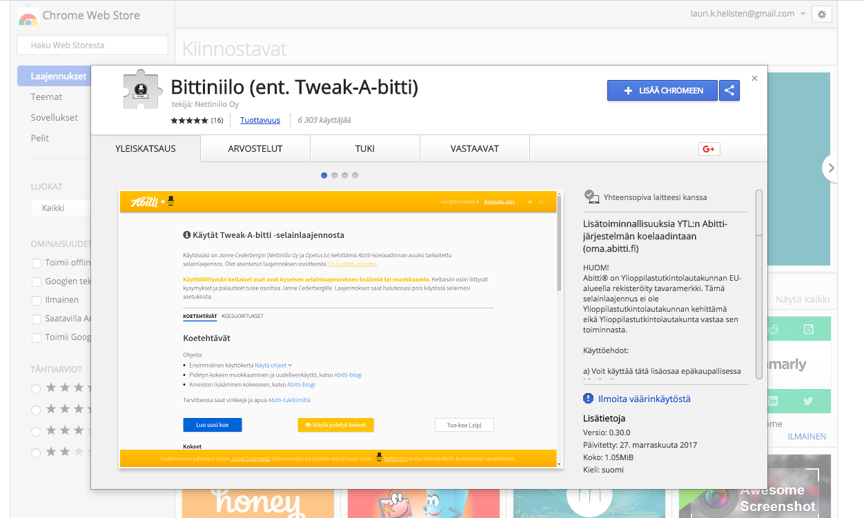Click the 'Kieli: suomi' text
This screenshot has height=518, width=864.
point(603,470)
